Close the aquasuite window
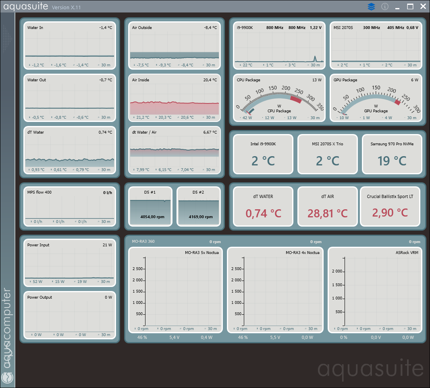Image resolution: width=430 pixels, height=388 pixels. (x=423, y=6)
